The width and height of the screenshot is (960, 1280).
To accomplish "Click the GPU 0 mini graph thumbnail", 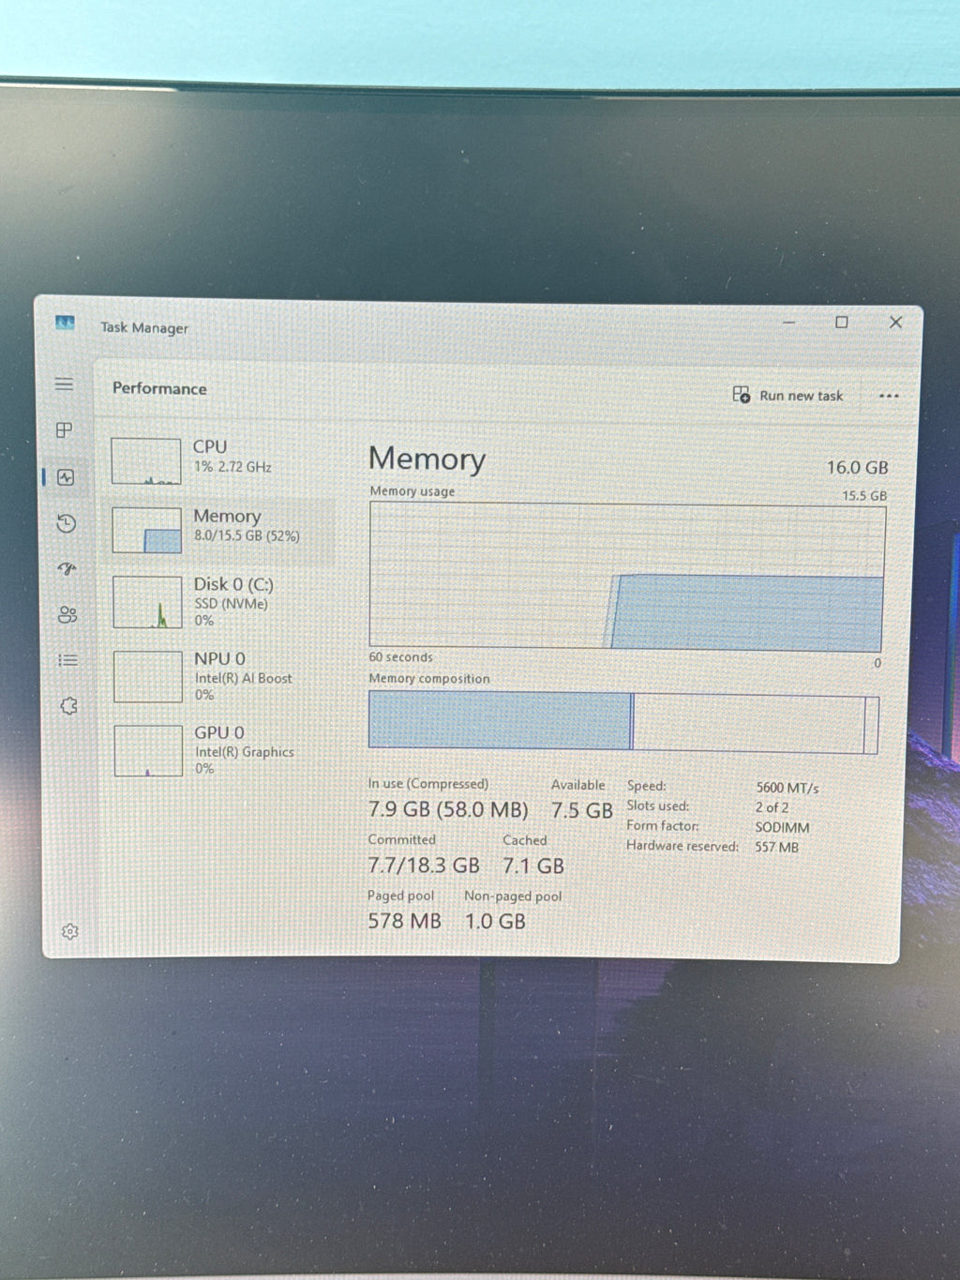I will 148,750.
